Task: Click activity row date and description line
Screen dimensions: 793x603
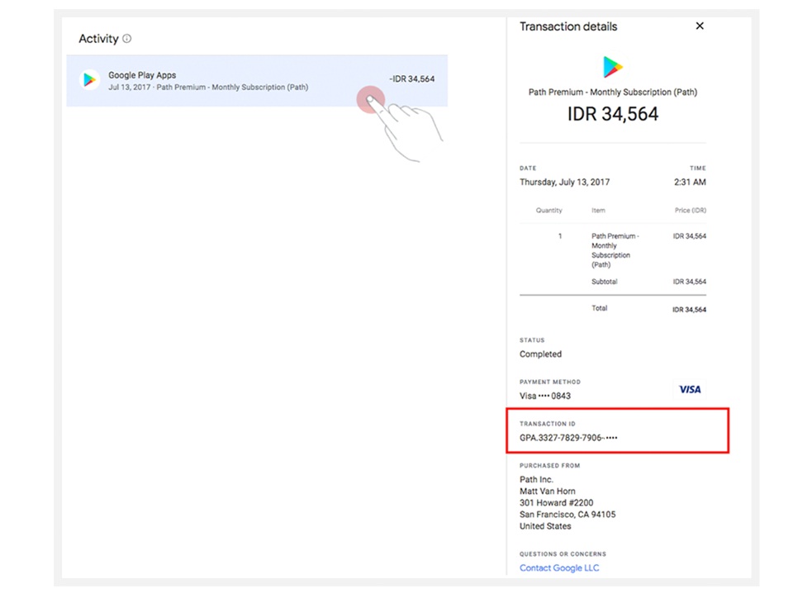Action: [208, 87]
